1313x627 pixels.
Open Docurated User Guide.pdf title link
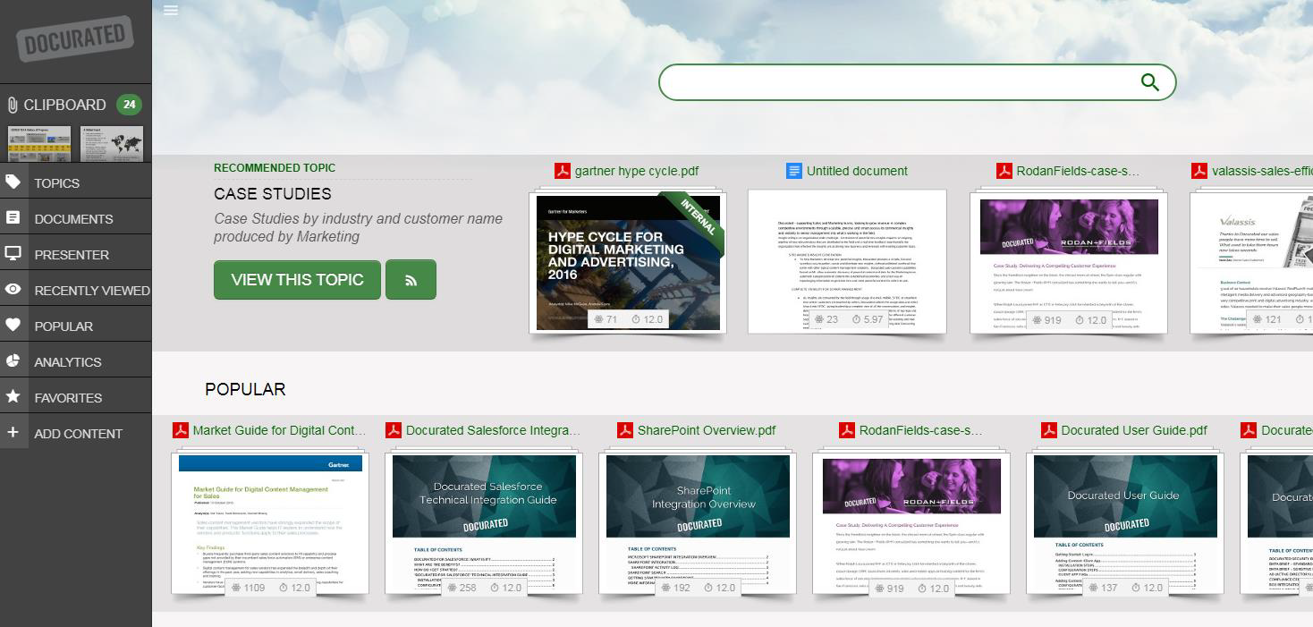(x=1134, y=430)
